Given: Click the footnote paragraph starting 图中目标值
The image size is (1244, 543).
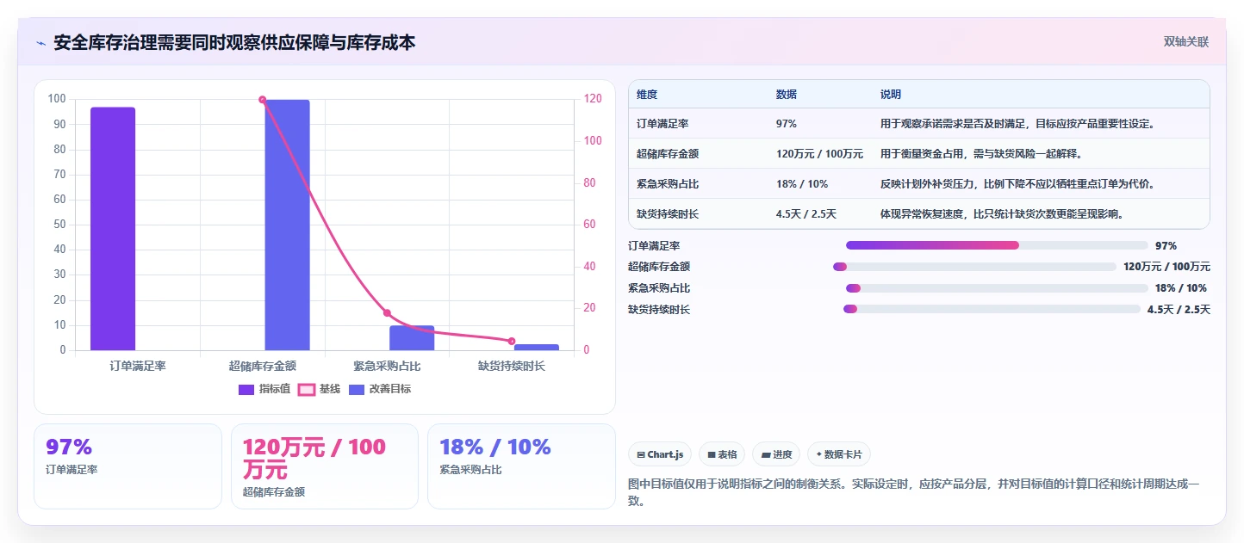Looking at the screenshot, I should click(x=913, y=492).
